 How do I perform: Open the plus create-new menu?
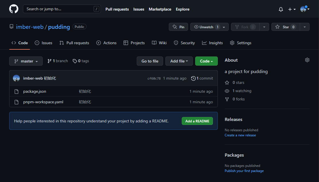(292, 9)
